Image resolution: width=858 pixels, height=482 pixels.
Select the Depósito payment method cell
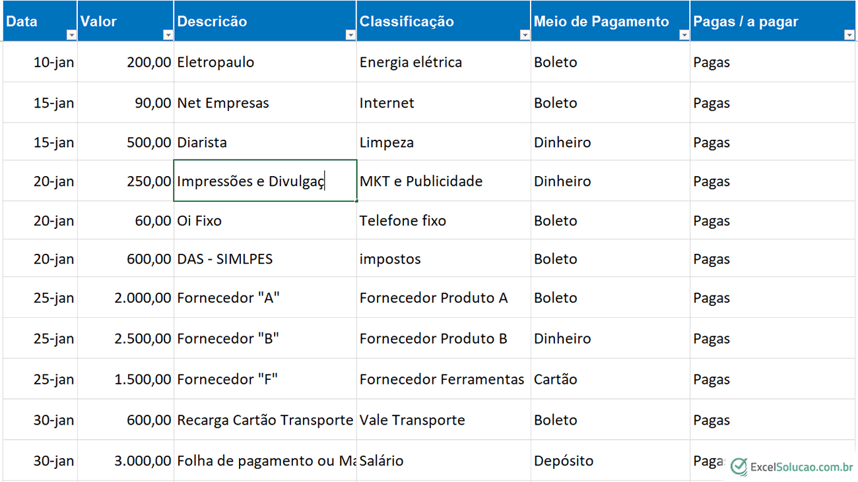point(610,460)
